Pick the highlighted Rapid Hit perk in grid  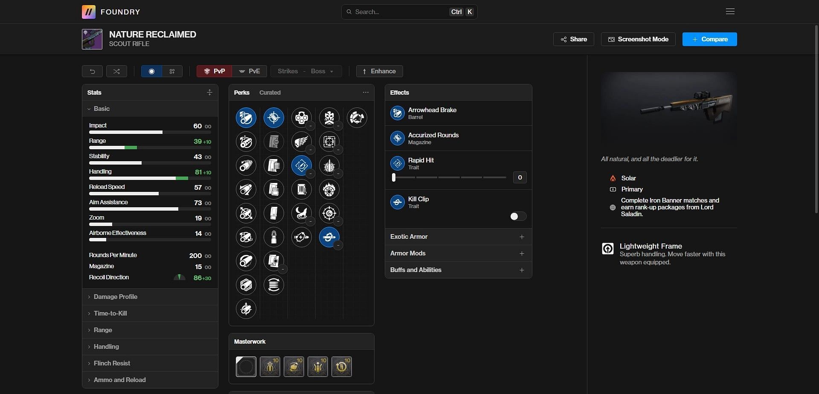pyautogui.click(x=302, y=165)
